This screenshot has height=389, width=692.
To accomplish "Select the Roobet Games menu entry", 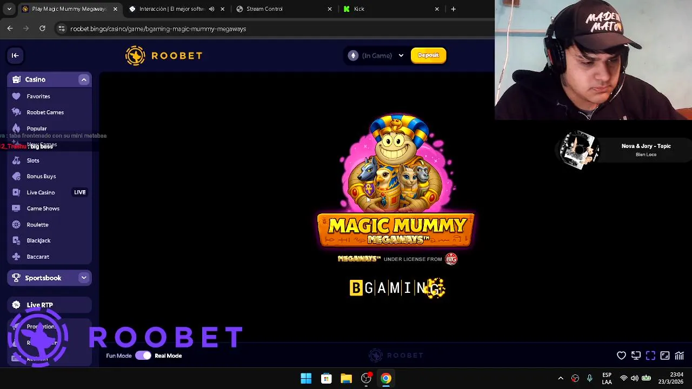I will pyautogui.click(x=45, y=112).
